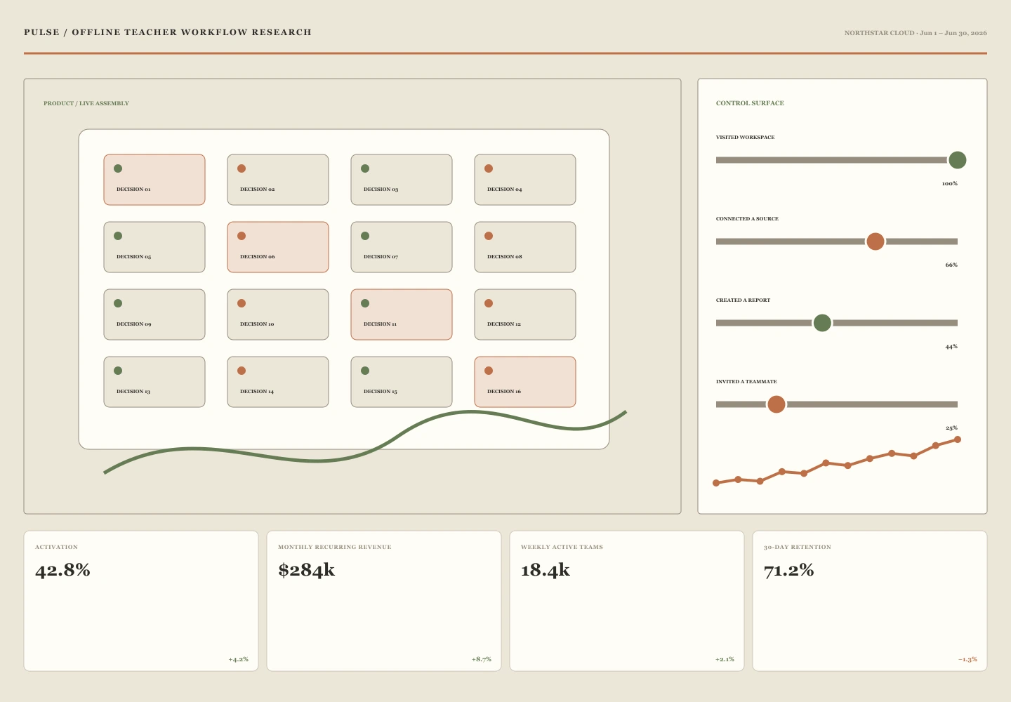Viewport: 1011px width, 702px height.
Task: Click the green dot on Decision 13
Action: 118,371
